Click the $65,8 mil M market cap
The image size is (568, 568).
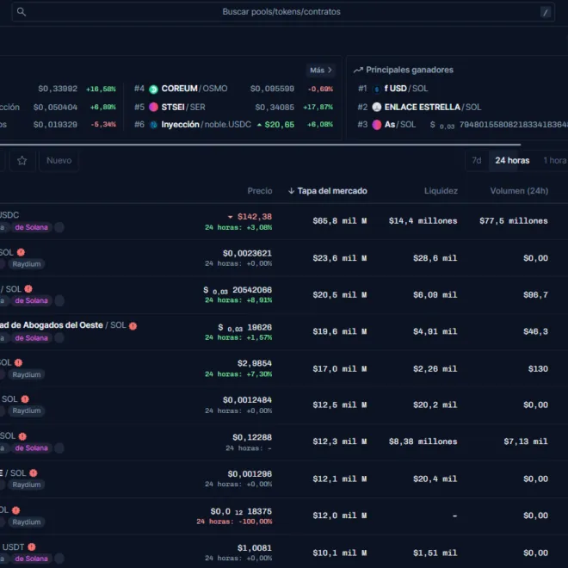coord(340,221)
